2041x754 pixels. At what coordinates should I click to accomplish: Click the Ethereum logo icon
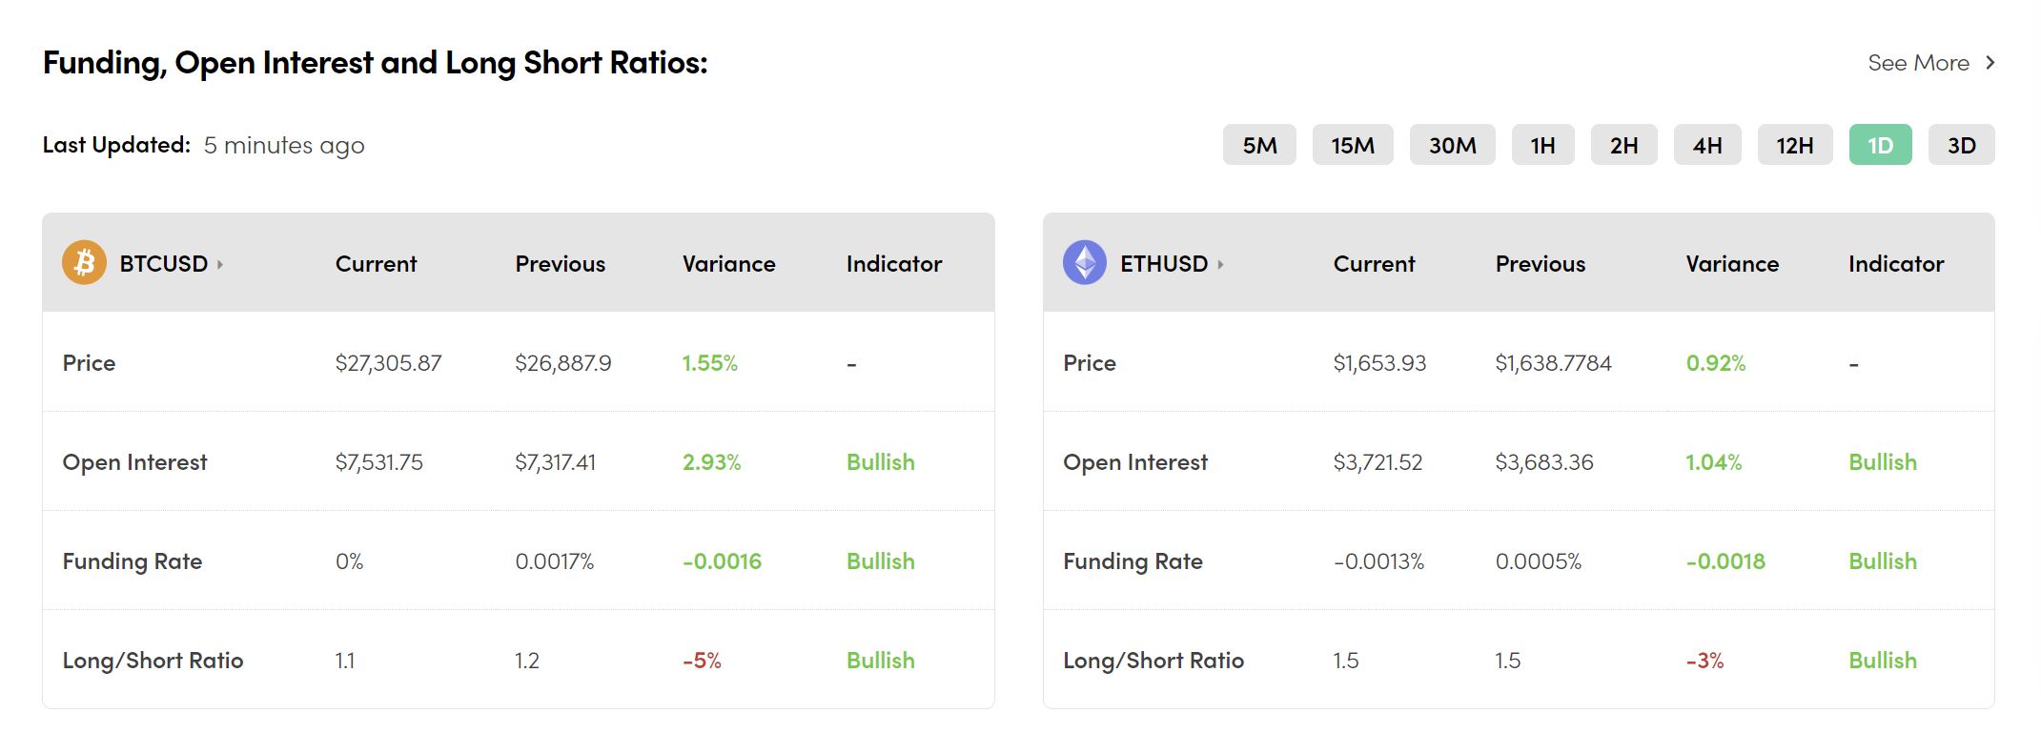(1084, 263)
